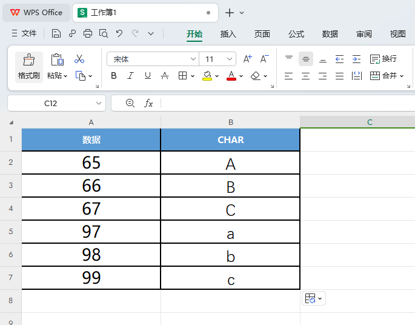Click the Cut scissors icon
Screen dimensions: 415x325
coord(79,59)
